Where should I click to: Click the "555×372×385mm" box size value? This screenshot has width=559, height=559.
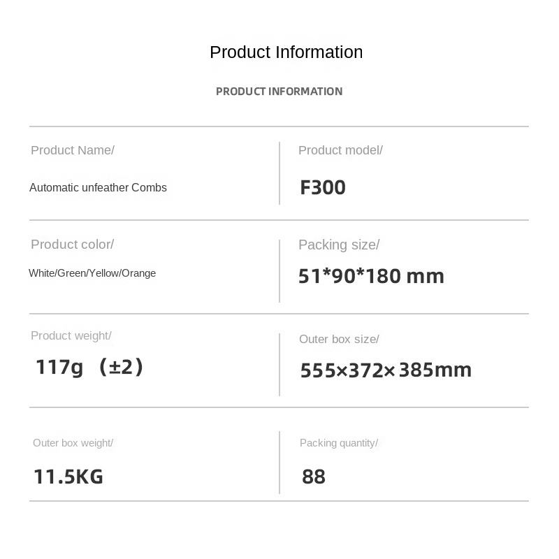click(386, 370)
